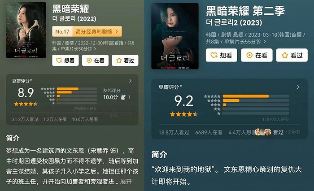View friend avatar next to 友邻评分 10.0分
This screenshot has height=191, width=314.
pyautogui.click(x=123, y=97)
